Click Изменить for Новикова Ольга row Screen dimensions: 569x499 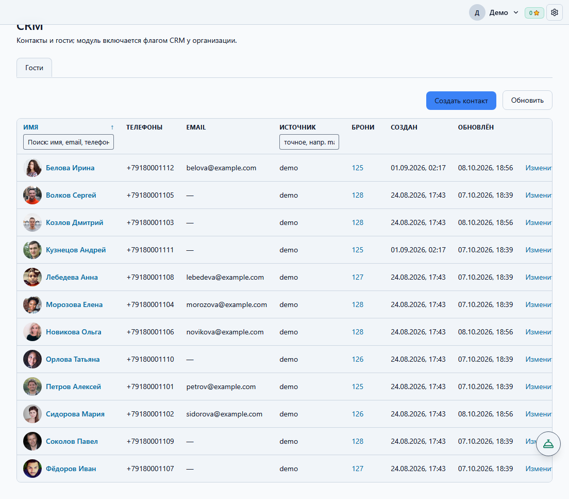click(x=539, y=332)
